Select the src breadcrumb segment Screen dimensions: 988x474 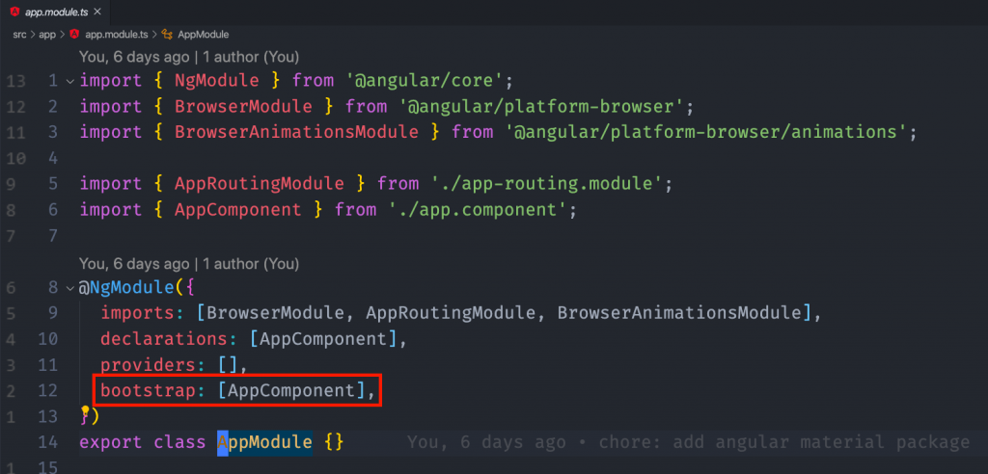tap(19, 35)
